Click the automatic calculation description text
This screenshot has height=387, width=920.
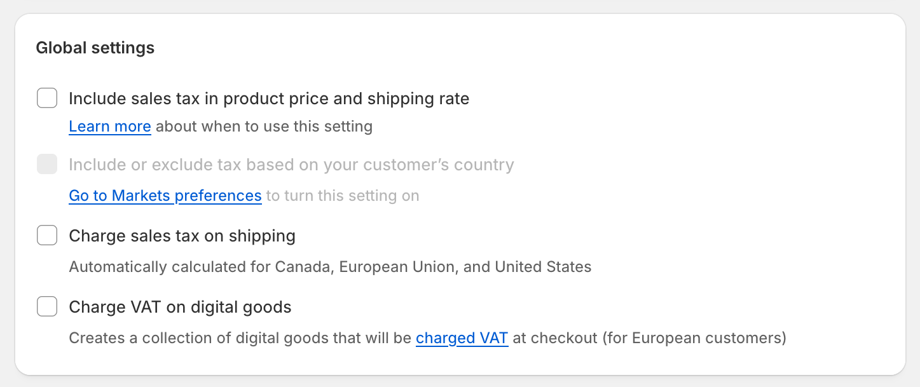click(x=329, y=266)
